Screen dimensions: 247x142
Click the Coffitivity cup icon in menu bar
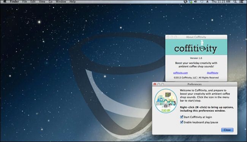(x=185, y=2)
